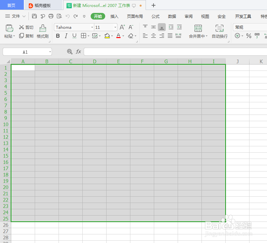Click the select-all corner triangle
Screen dimensions: 267x243
click(8, 62)
